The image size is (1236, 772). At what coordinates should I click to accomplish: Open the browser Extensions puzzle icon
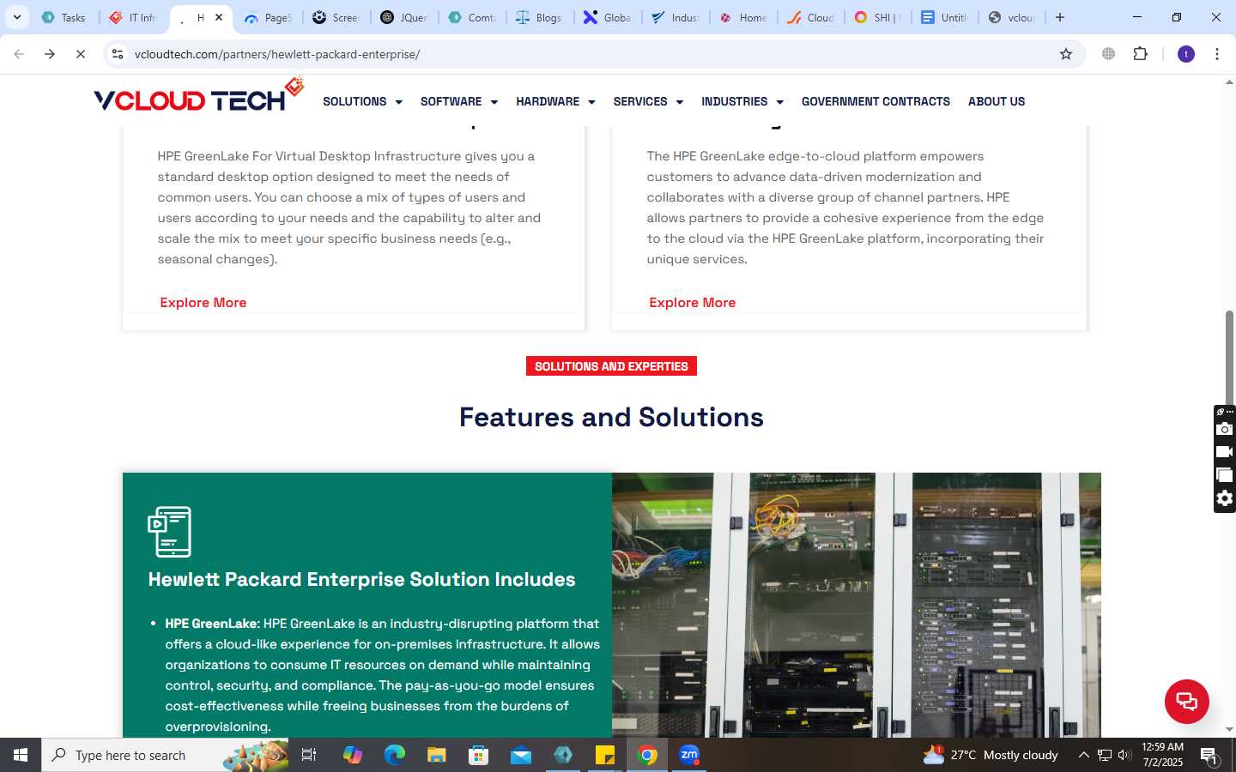pyautogui.click(x=1140, y=54)
